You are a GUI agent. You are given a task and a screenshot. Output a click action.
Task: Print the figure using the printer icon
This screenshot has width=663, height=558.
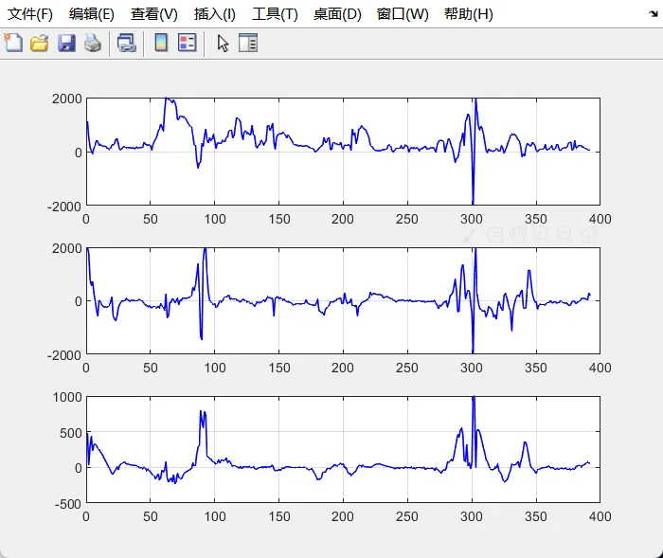coord(93,44)
